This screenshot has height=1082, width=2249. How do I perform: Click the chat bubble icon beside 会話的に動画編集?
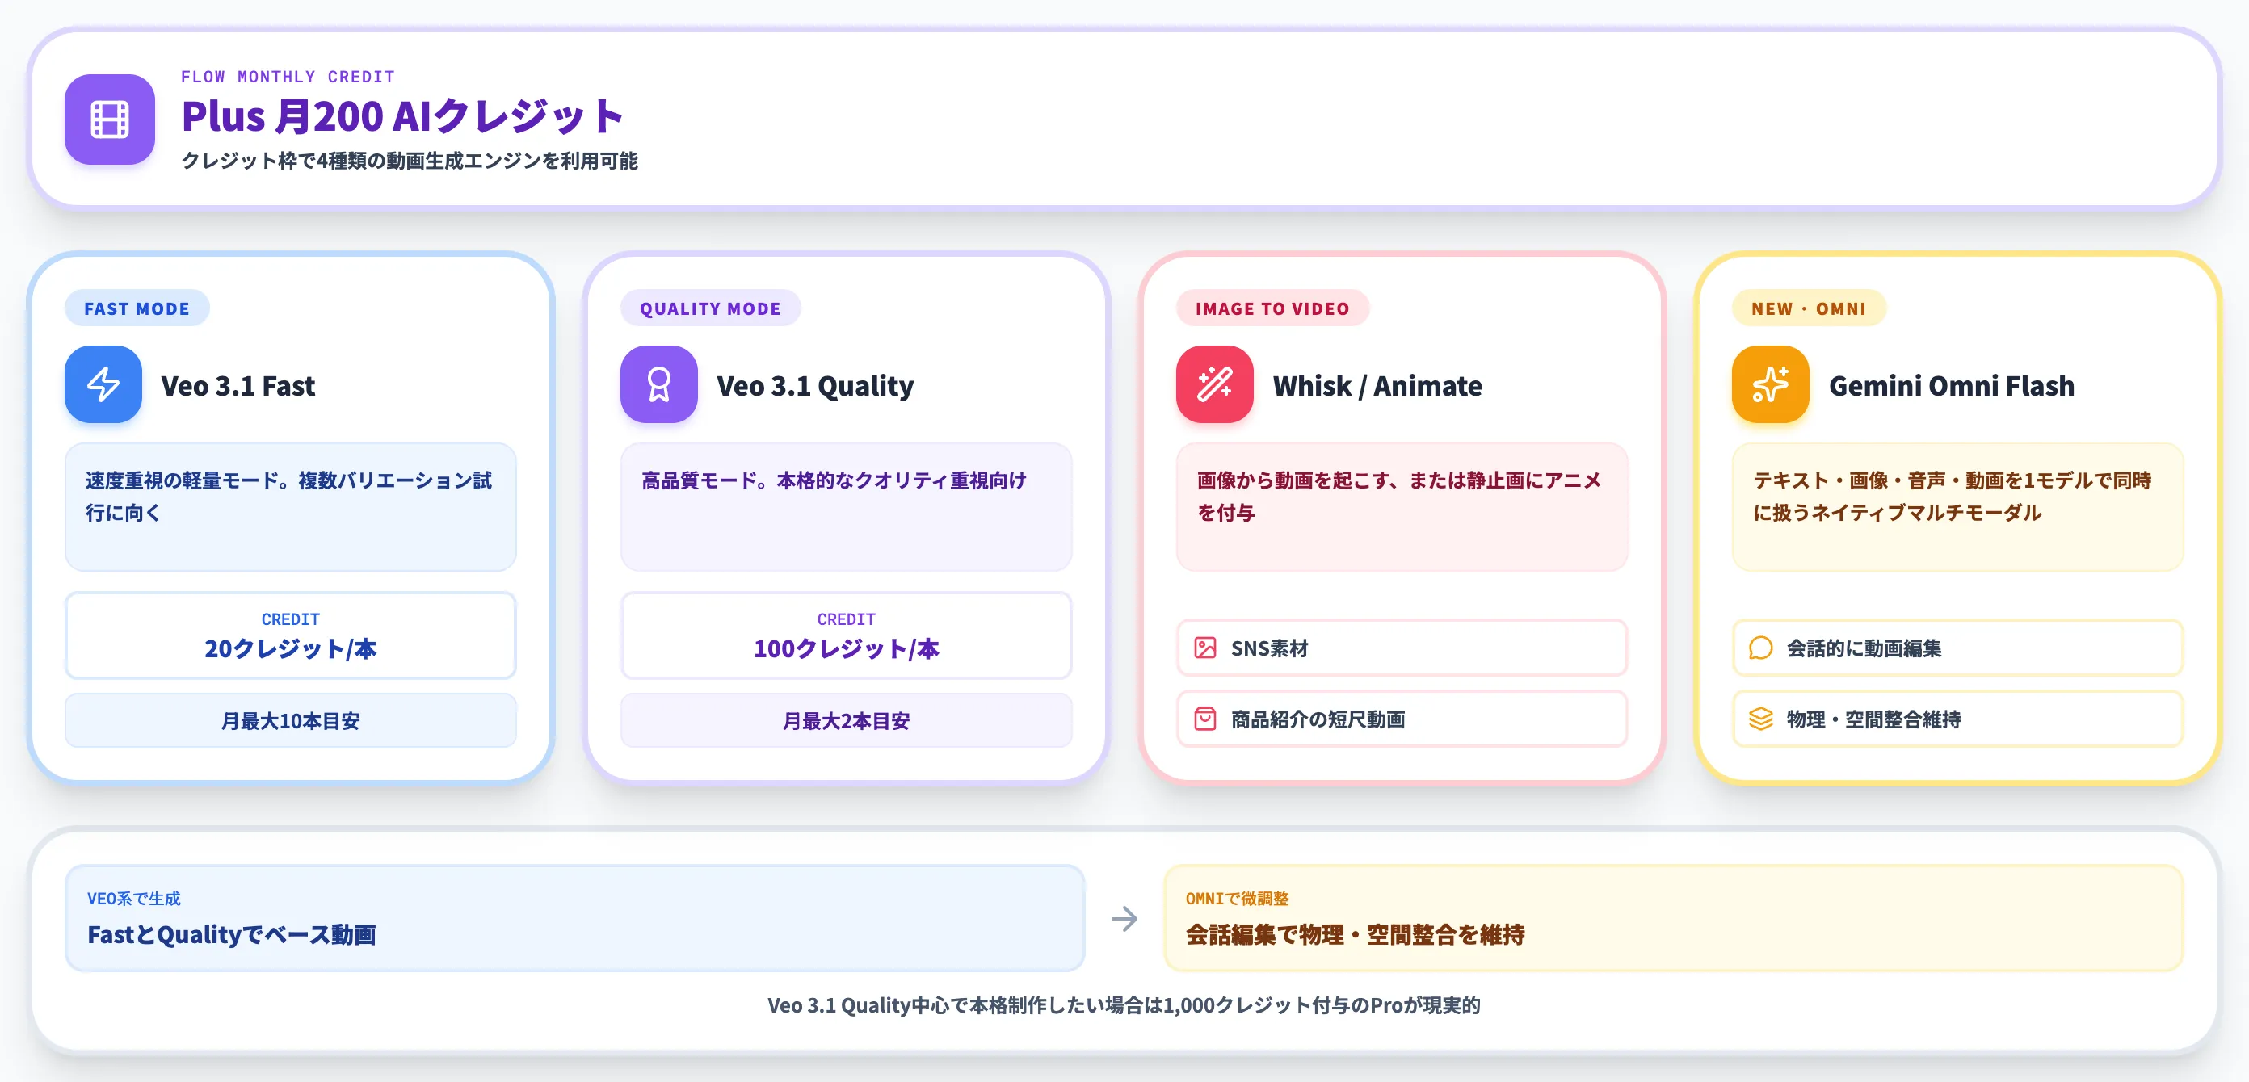click(x=1761, y=648)
